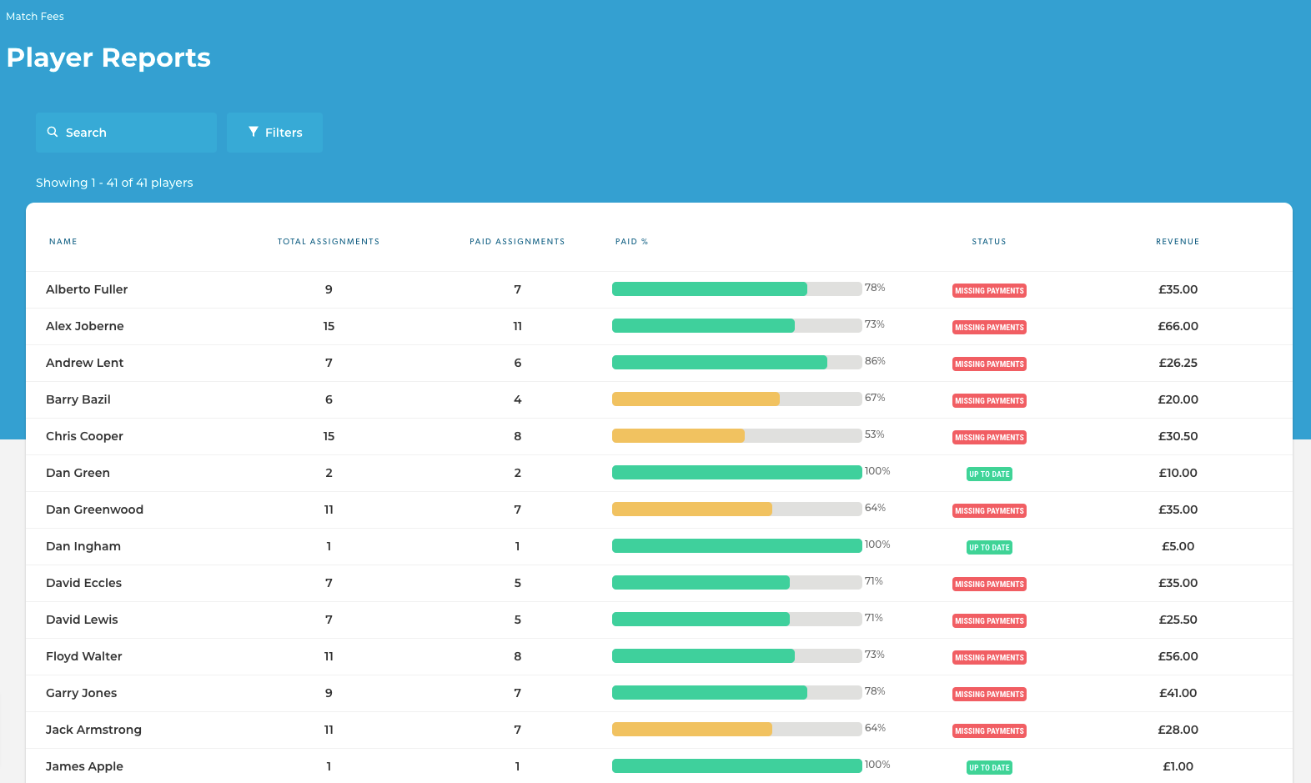Focus the Search input field
1311x783 pixels.
click(x=126, y=133)
